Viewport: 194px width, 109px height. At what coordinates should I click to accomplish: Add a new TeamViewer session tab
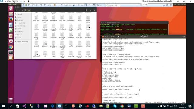(28, 1)
